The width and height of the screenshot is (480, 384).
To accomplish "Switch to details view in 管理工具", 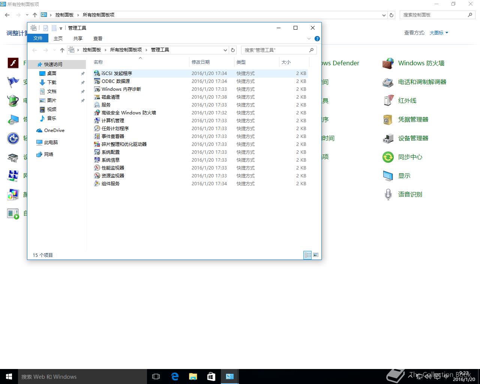I will click(307, 255).
